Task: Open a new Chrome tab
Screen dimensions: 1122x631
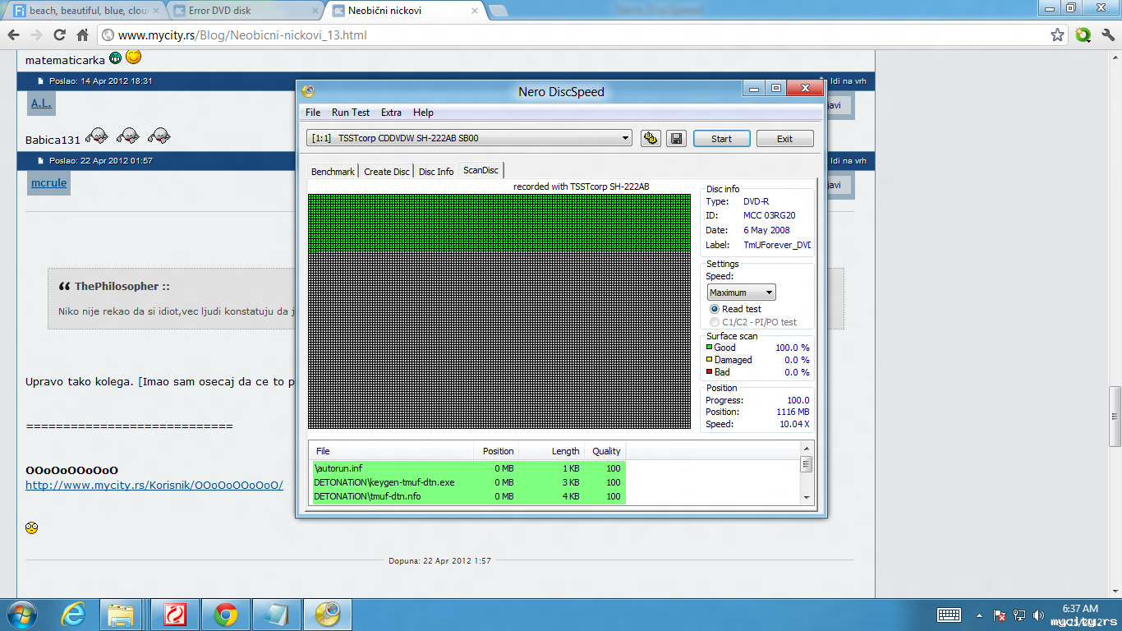Action: click(x=498, y=11)
